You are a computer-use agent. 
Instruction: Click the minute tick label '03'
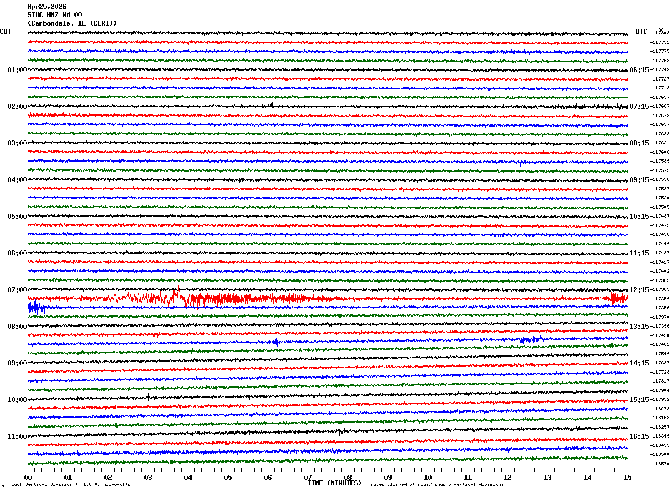point(148,477)
